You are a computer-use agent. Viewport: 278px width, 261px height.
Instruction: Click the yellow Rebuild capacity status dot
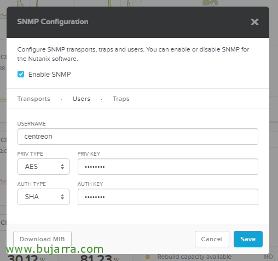[148, 257]
